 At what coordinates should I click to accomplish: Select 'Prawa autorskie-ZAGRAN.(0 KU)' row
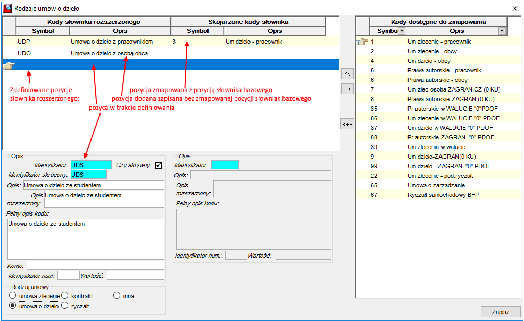coord(438,99)
